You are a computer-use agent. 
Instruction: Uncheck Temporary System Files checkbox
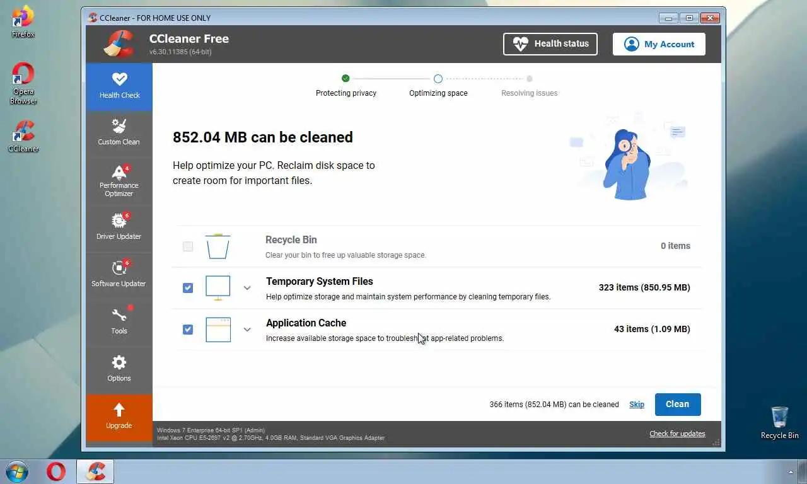click(188, 288)
